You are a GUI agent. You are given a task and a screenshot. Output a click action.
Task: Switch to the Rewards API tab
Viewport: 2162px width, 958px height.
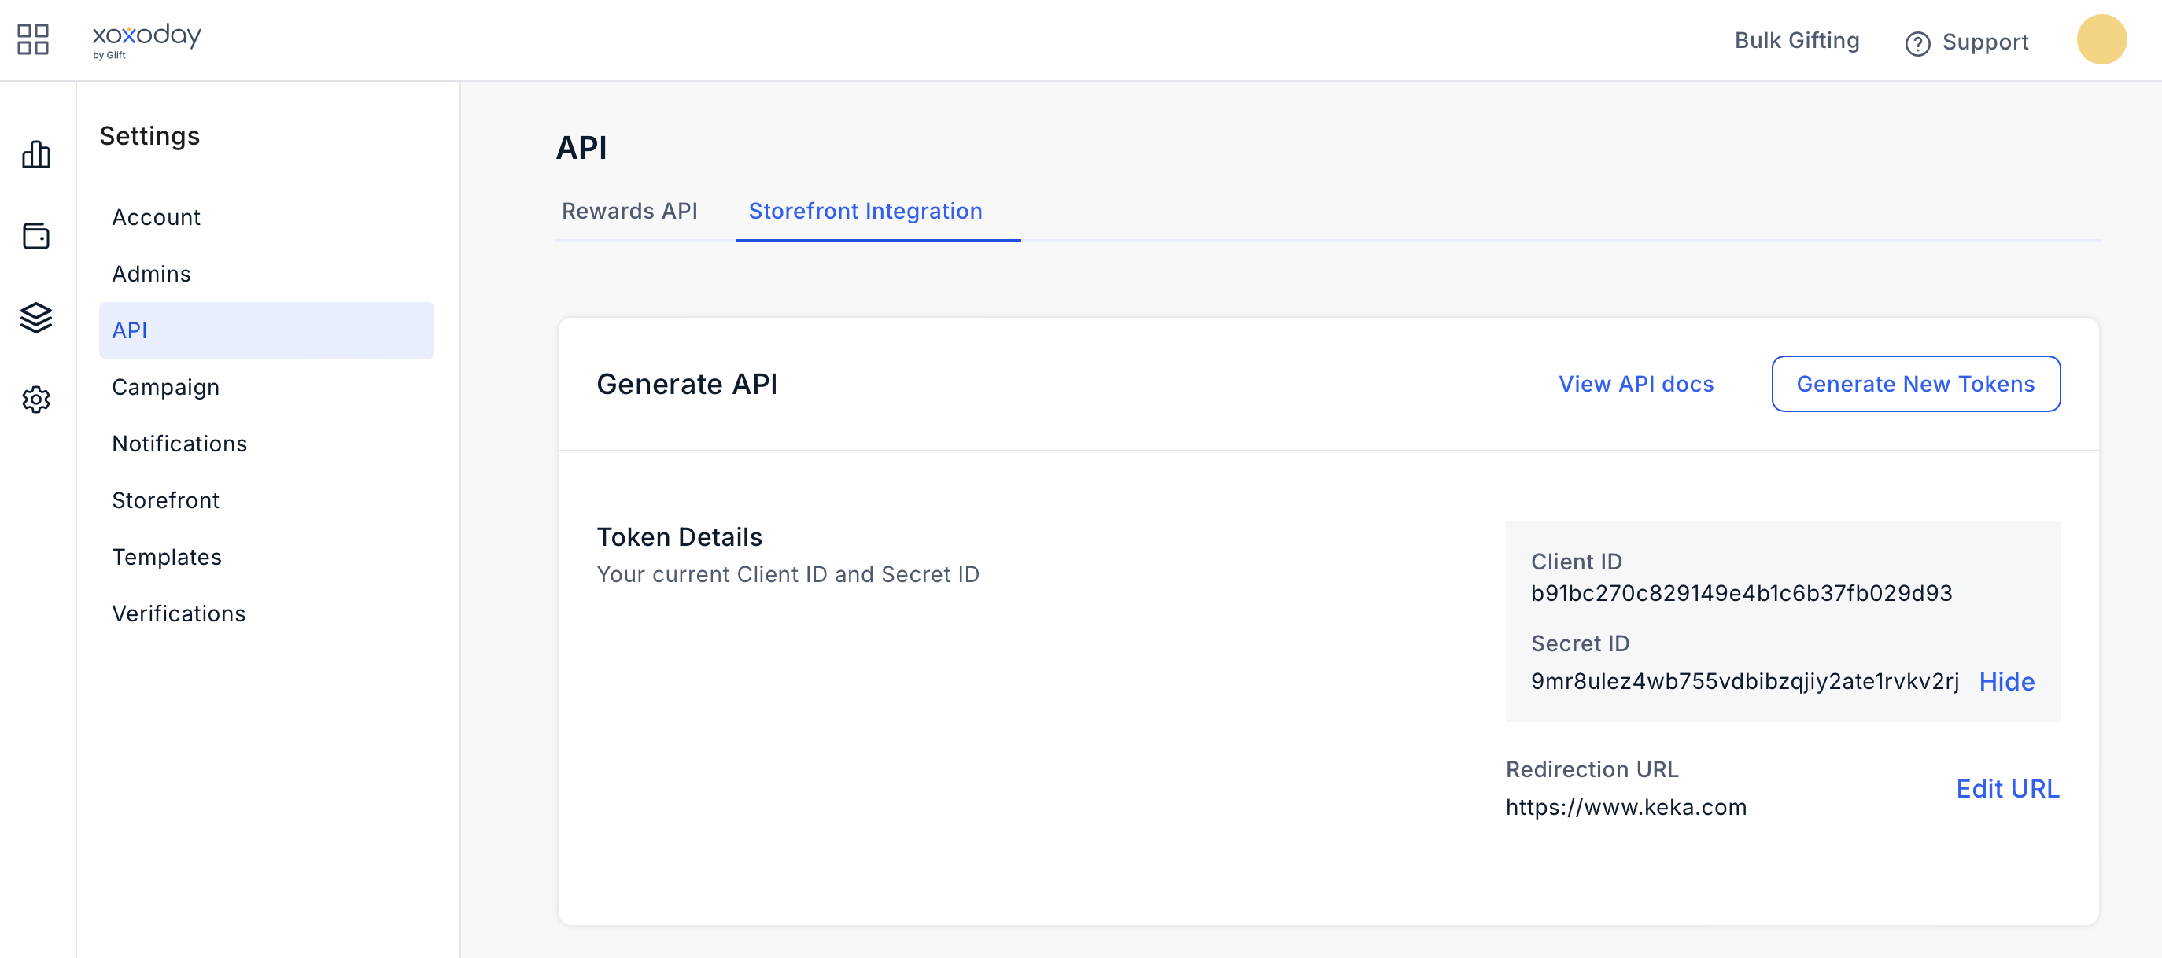click(x=629, y=212)
